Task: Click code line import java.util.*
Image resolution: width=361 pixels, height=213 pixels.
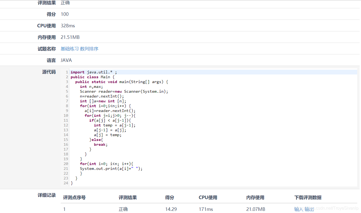Action: coord(94,72)
